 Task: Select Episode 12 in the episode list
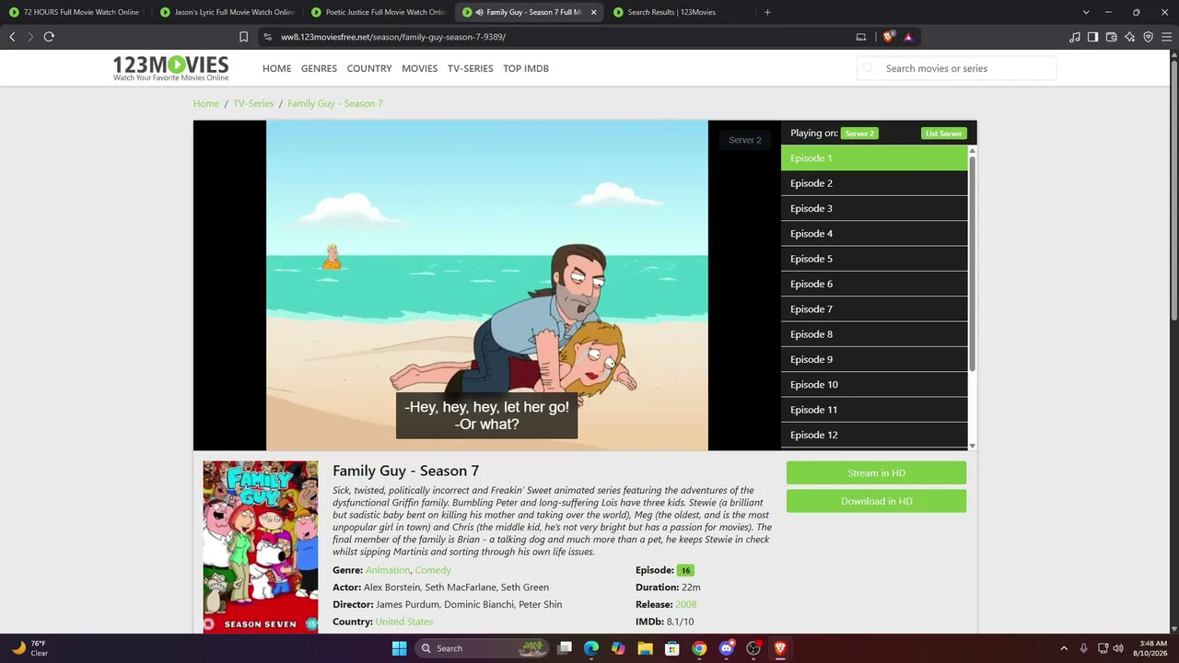coord(874,435)
